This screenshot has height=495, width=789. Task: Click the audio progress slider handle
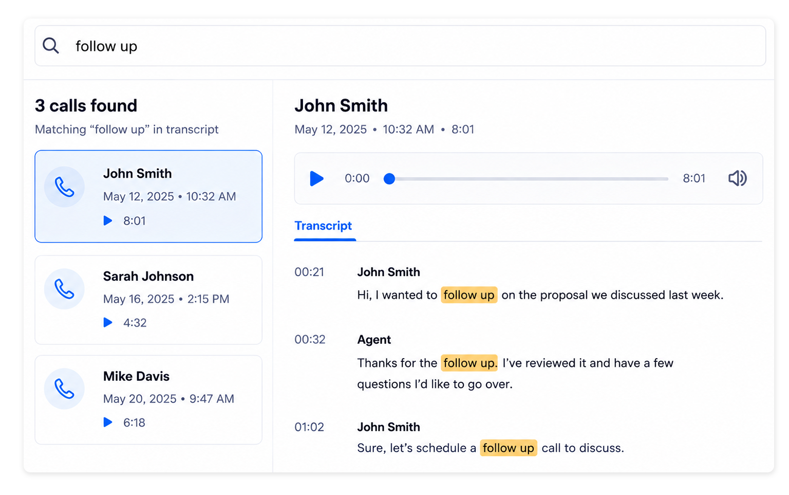point(389,178)
